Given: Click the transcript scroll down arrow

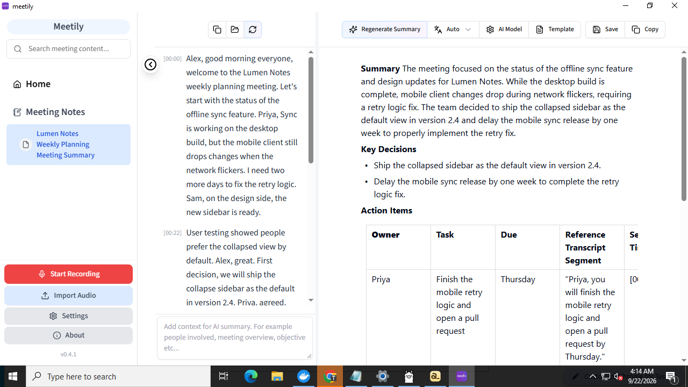Looking at the screenshot, I should 311,300.
